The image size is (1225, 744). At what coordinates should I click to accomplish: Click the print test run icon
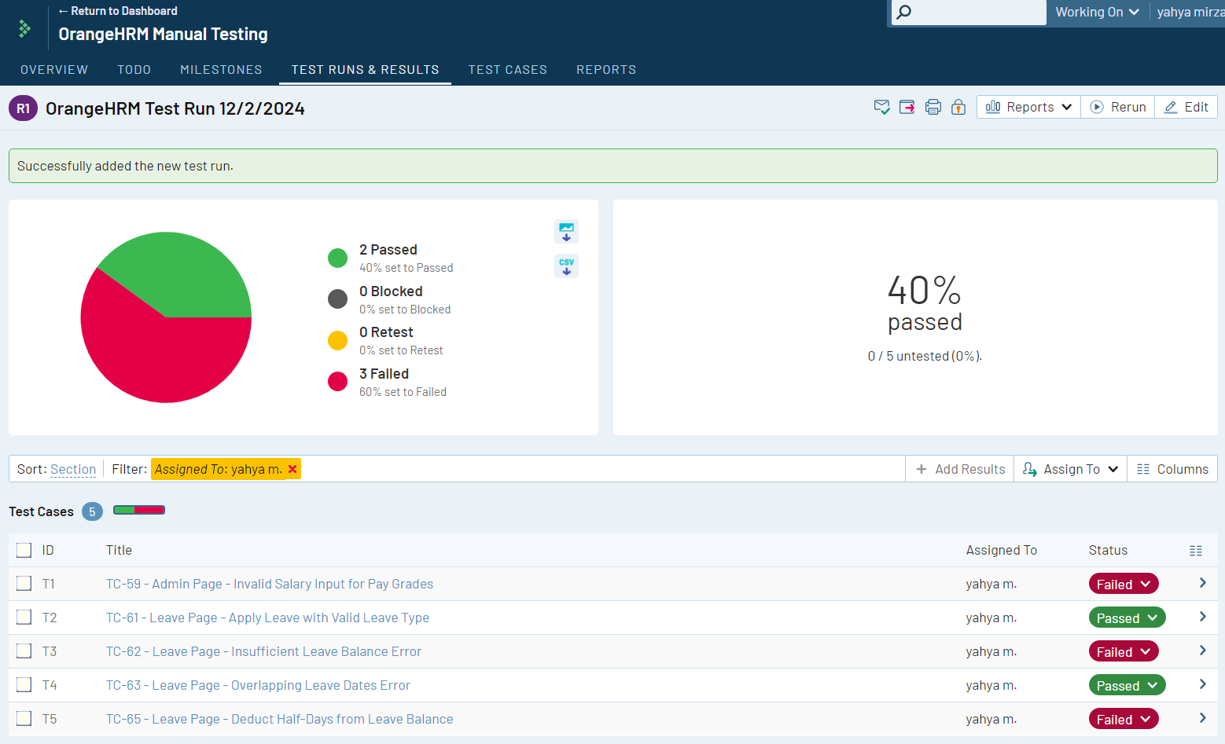pyautogui.click(x=933, y=108)
